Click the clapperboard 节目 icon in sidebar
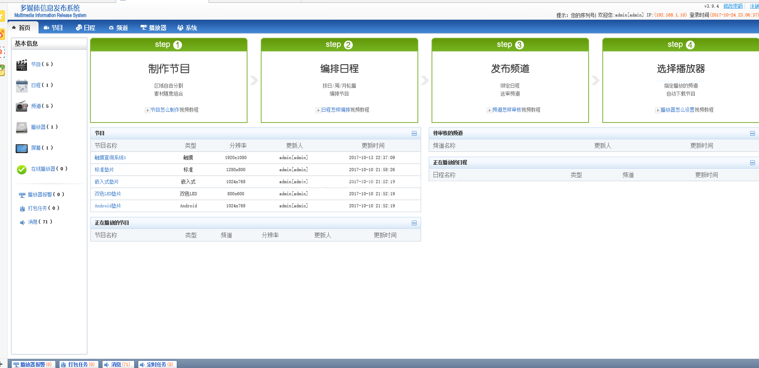Screen dimensions: 759x368 pyautogui.click(x=22, y=65)
